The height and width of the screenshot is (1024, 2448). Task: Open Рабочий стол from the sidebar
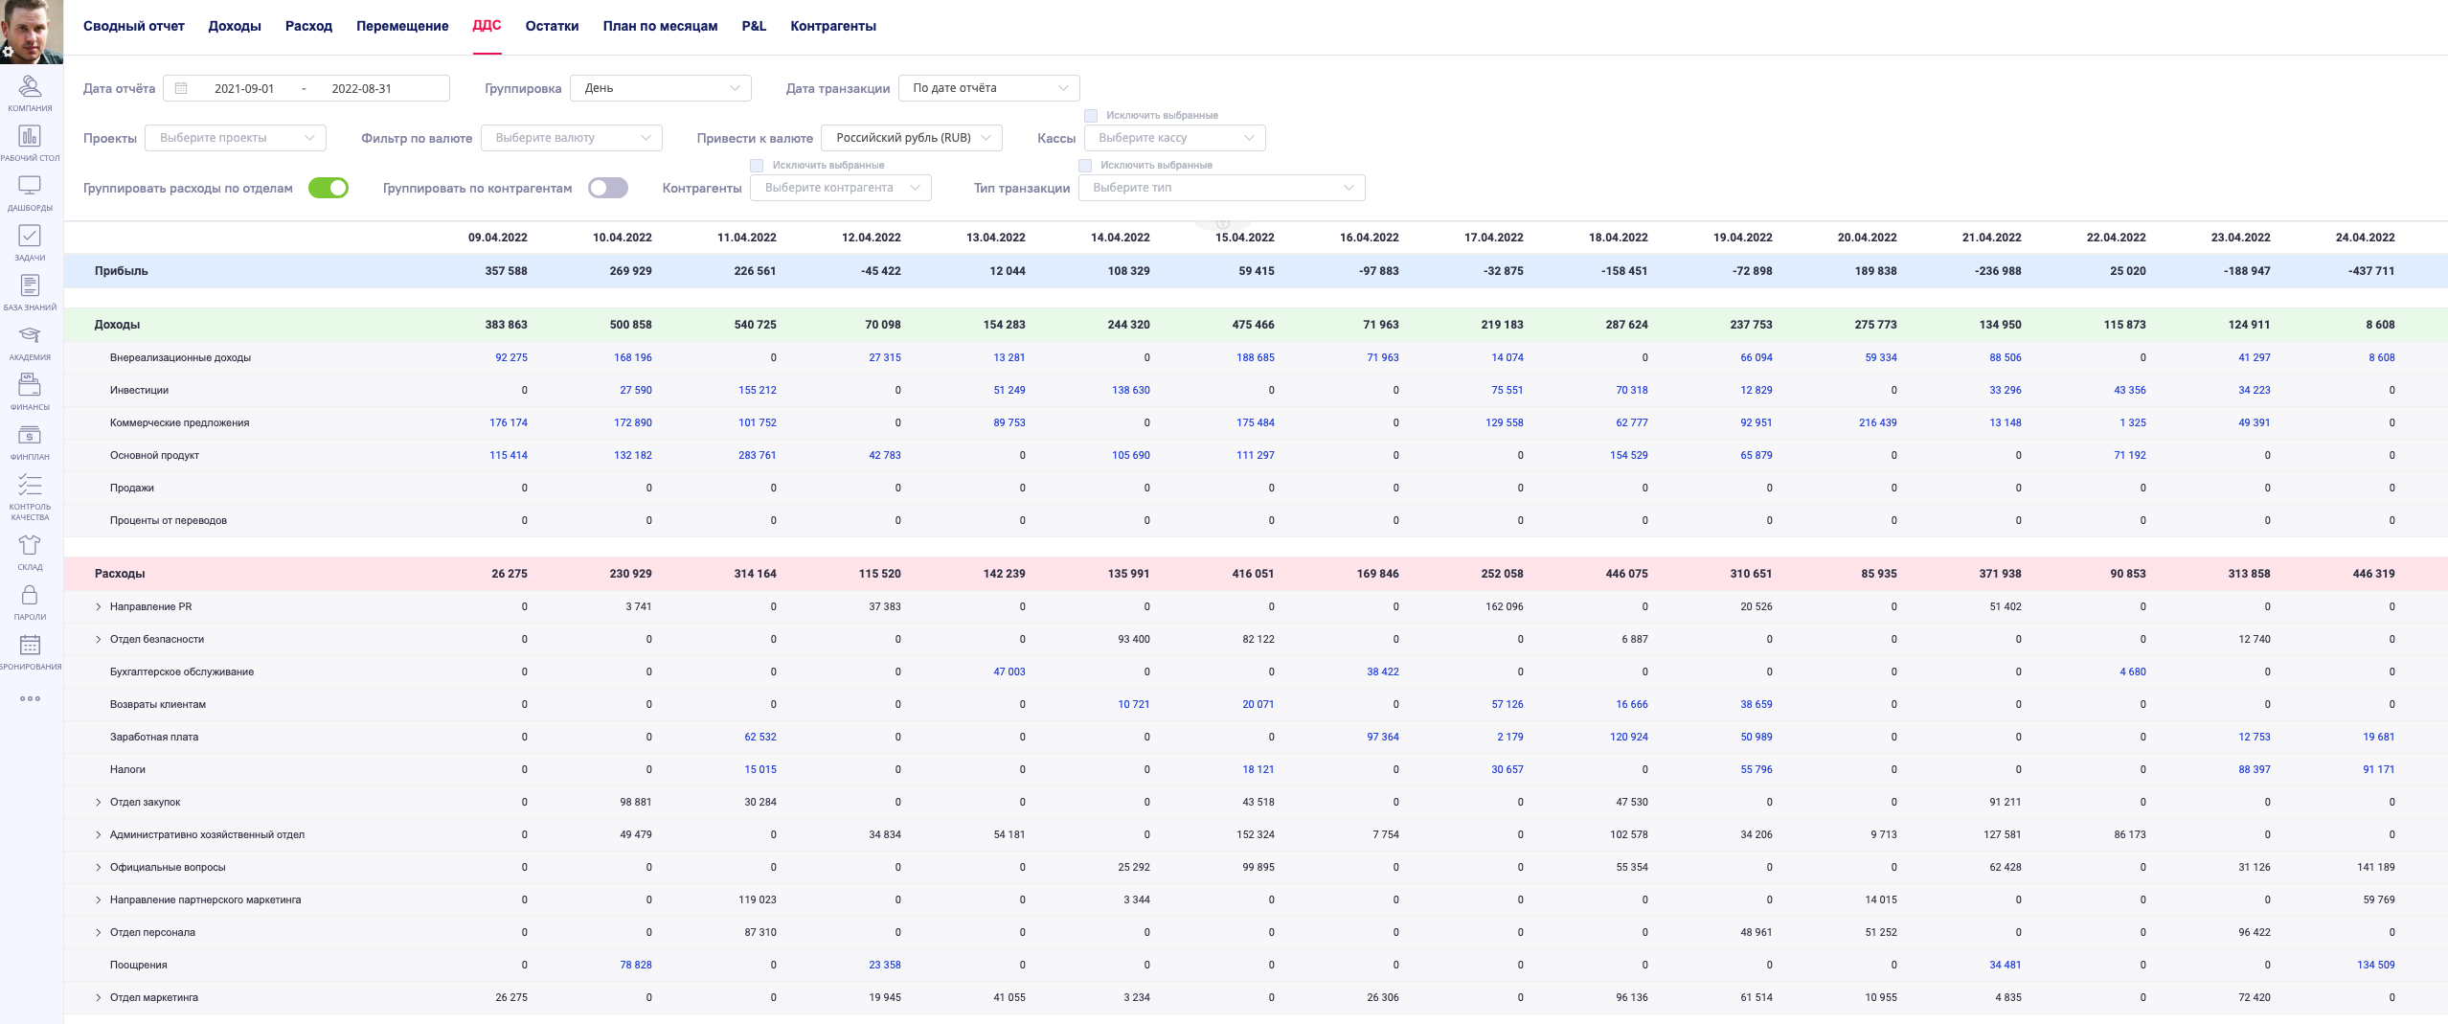(30, 138)
